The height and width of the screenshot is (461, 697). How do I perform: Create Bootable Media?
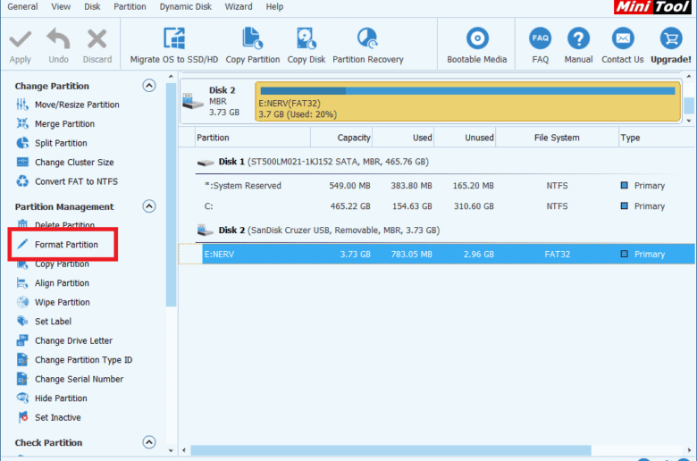click(477, 46)
